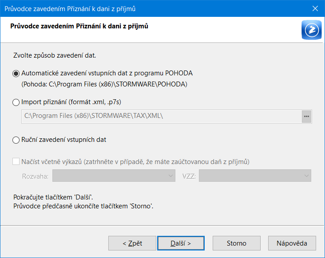Viewport: 325px width, 258px height.
Task: Choose the Import přiznání radio button
Action: point(16,102)
